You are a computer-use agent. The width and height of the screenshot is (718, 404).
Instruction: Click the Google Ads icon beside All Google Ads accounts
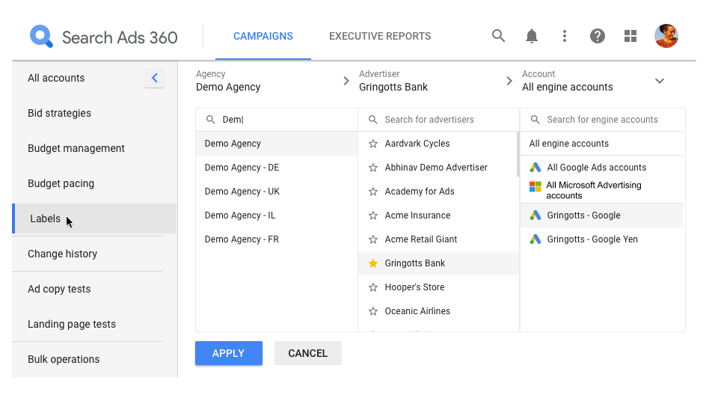coord(536,168)
